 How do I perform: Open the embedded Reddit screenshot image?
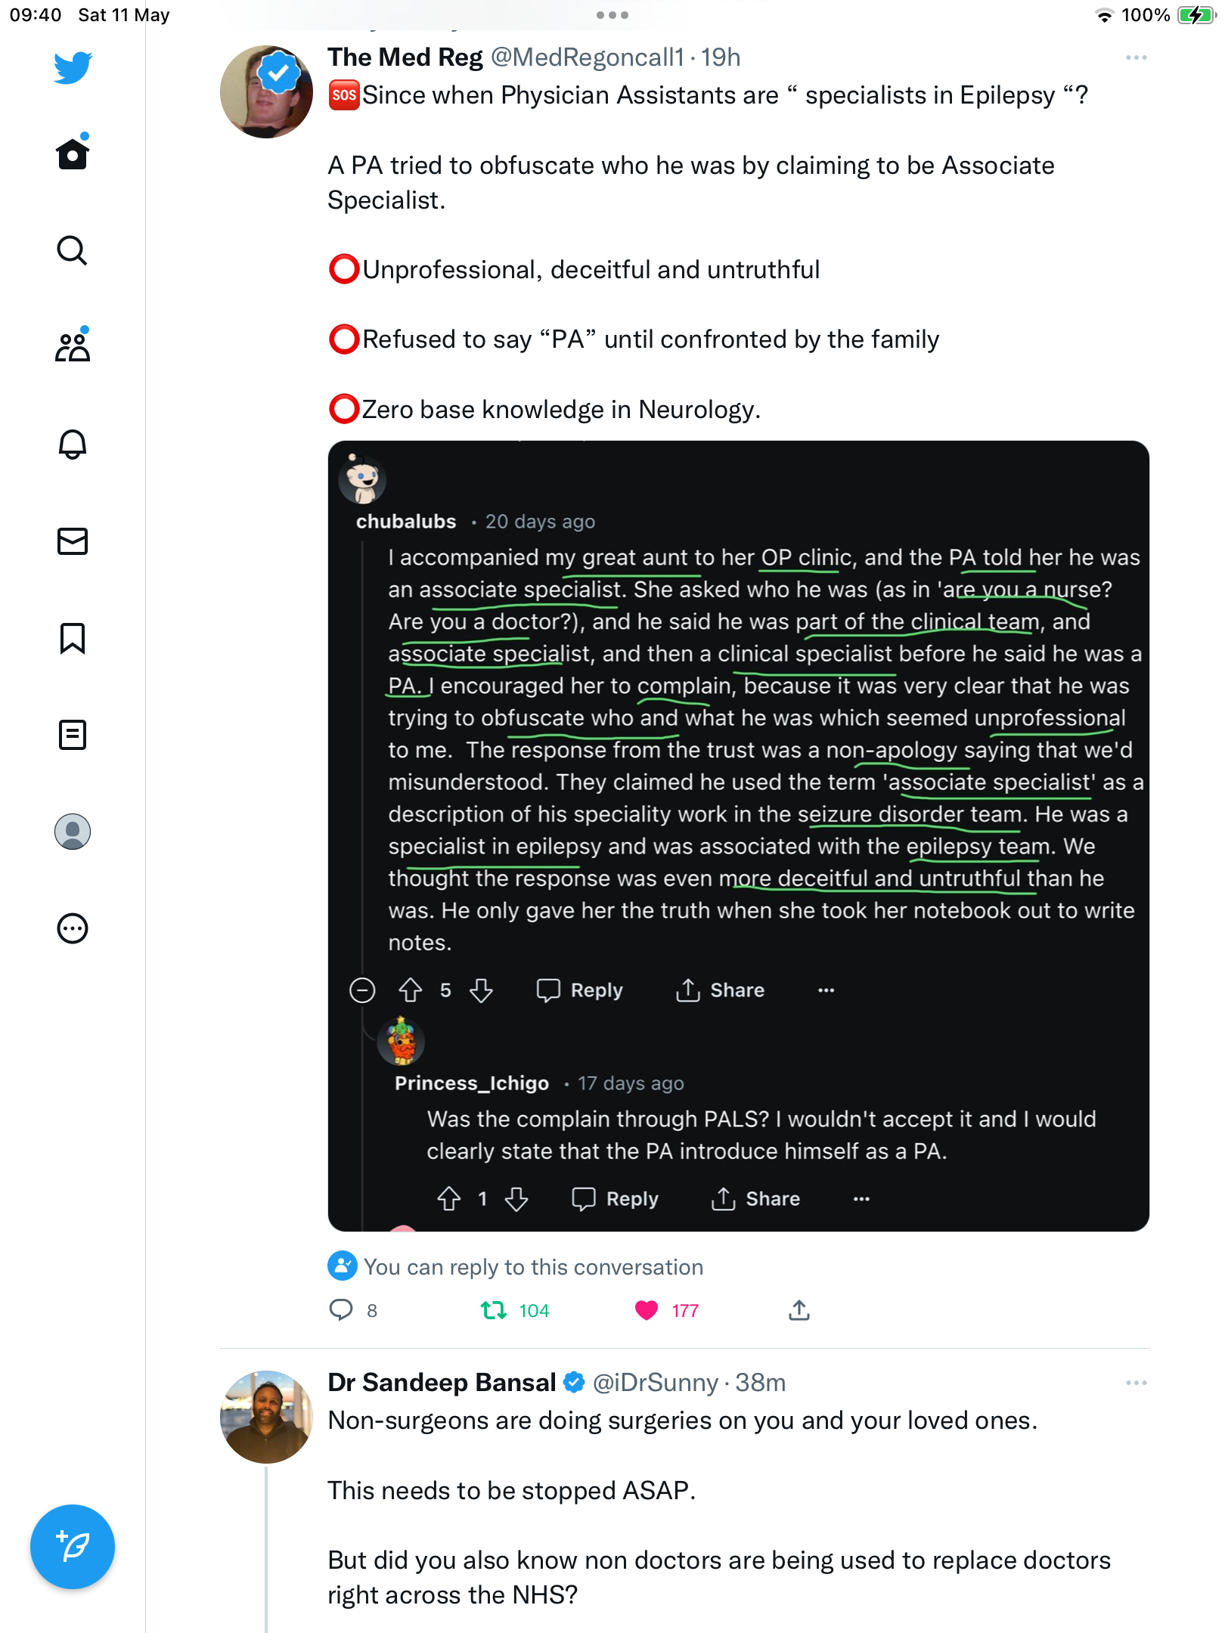tap(739, 836)
